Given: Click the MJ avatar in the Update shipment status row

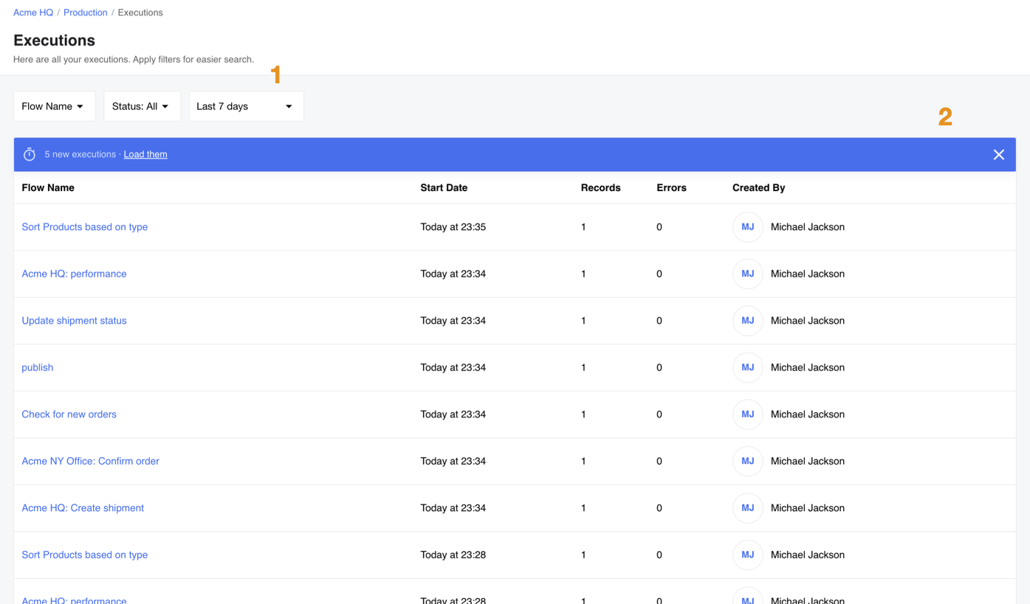Looking at the screenshot, I should pos(747,321).
